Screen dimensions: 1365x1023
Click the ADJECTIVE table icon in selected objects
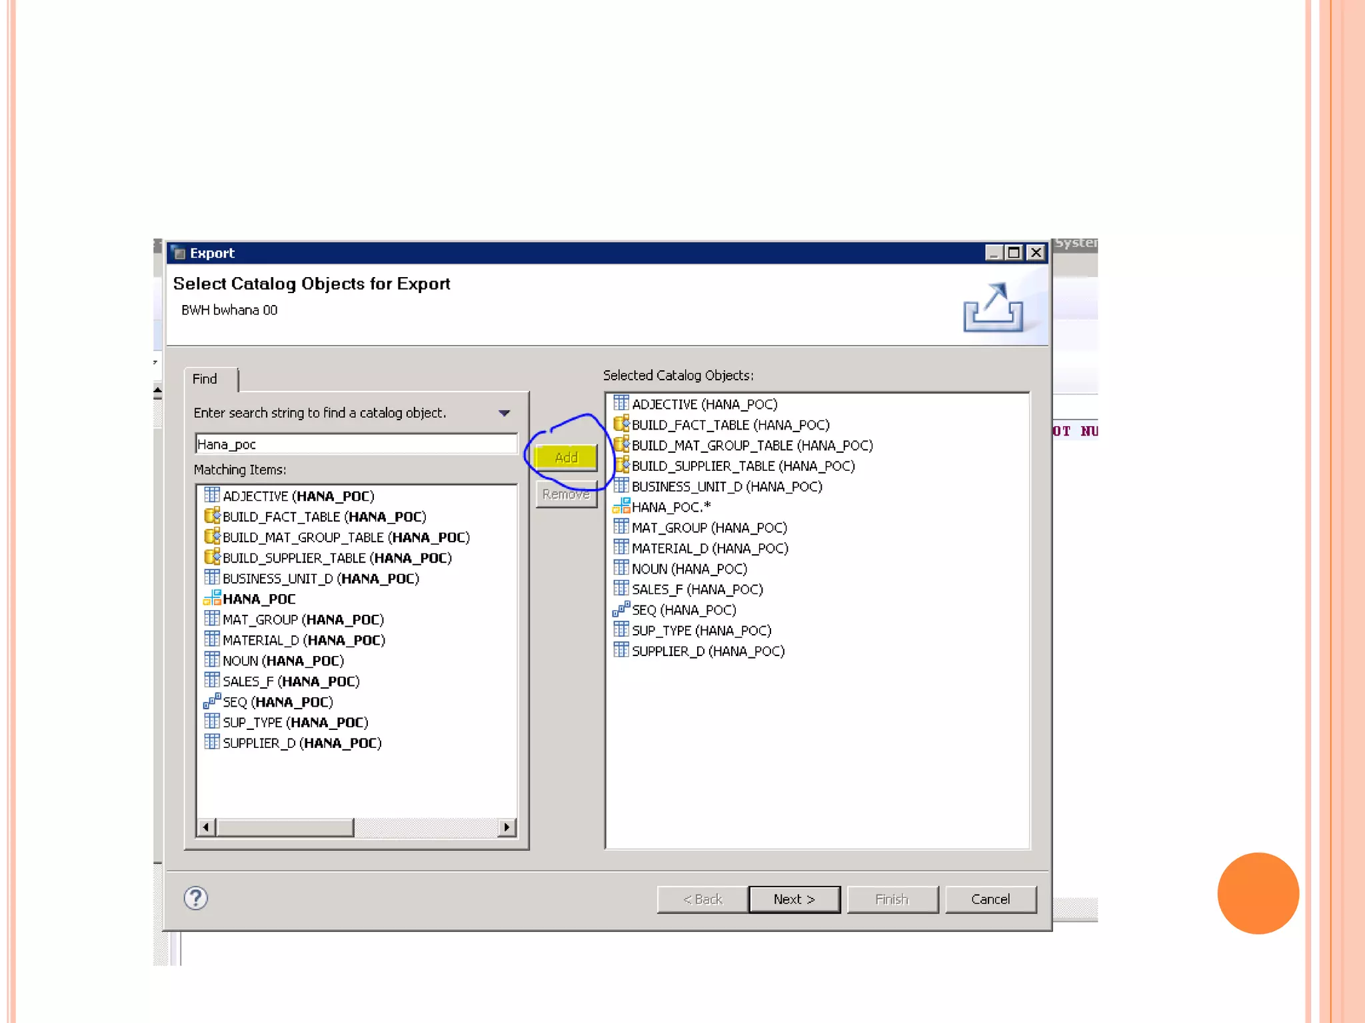(621, 404)
